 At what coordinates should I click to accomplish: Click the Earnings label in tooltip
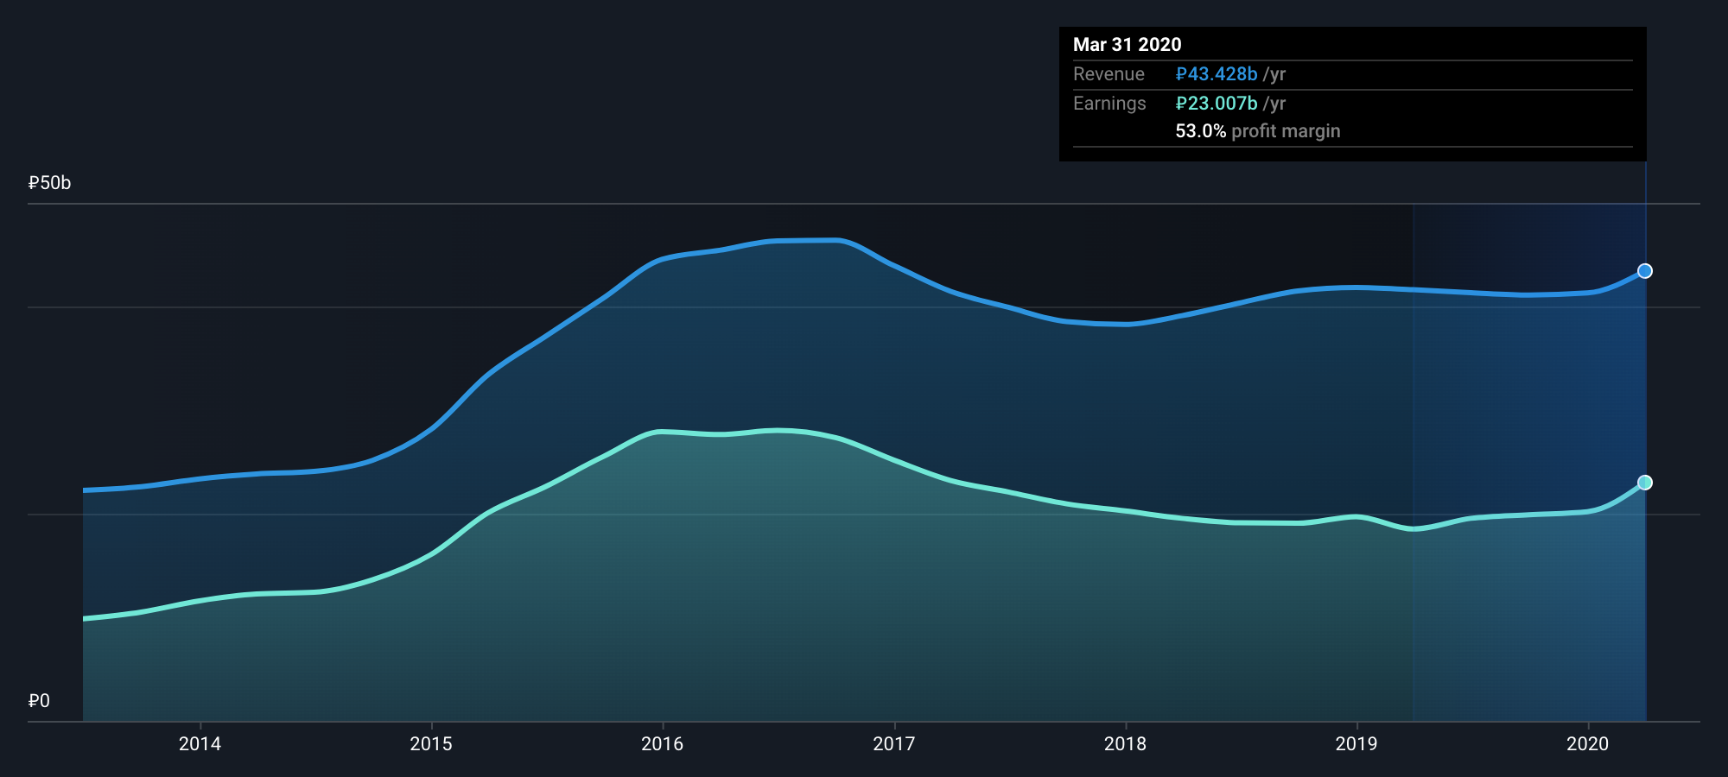coord(1109,104)
